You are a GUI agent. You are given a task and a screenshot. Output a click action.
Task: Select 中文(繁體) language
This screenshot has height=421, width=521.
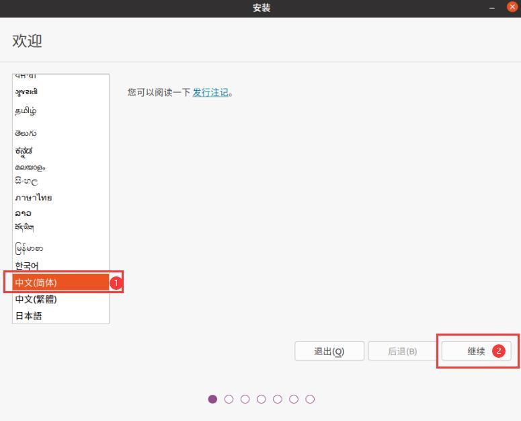click(61, 299)
